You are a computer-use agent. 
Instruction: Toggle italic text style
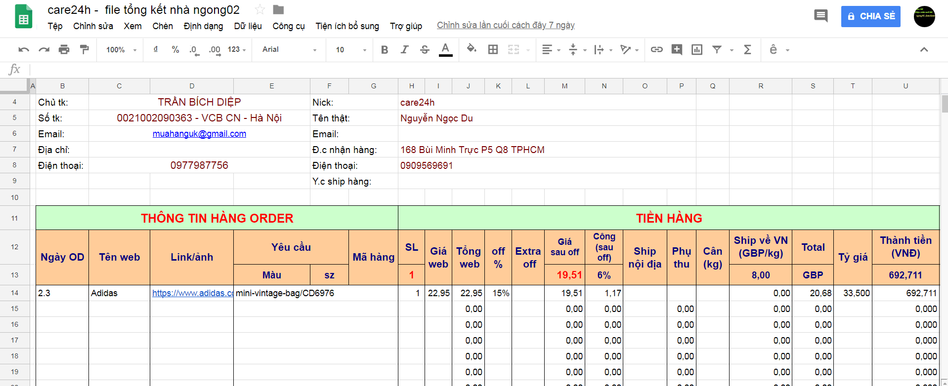click(x=404, y=49)
